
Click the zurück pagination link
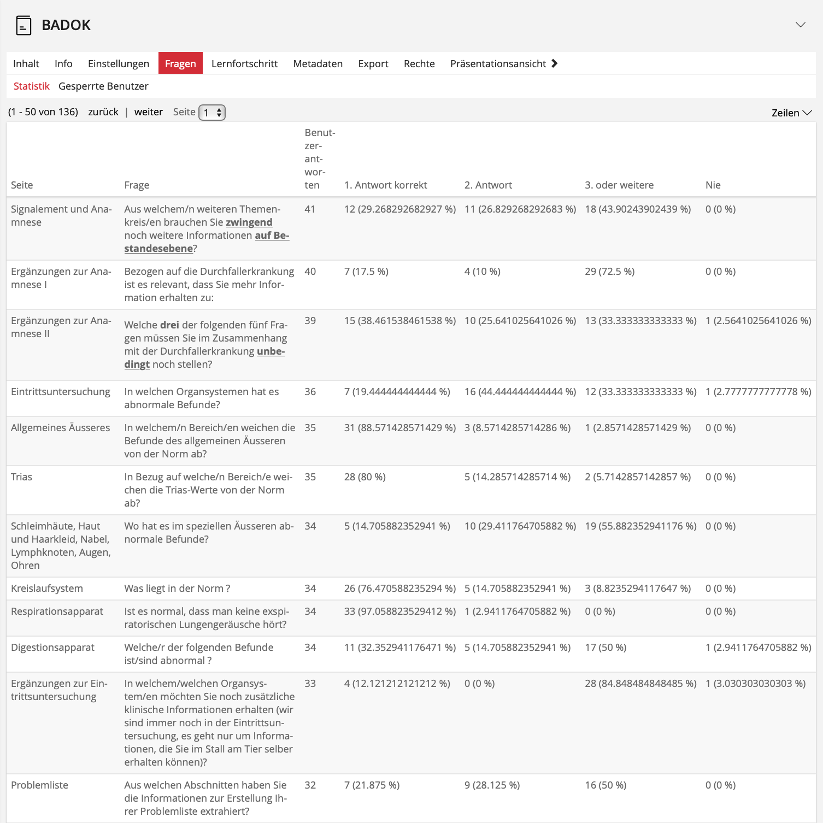[x=103, y=112]
